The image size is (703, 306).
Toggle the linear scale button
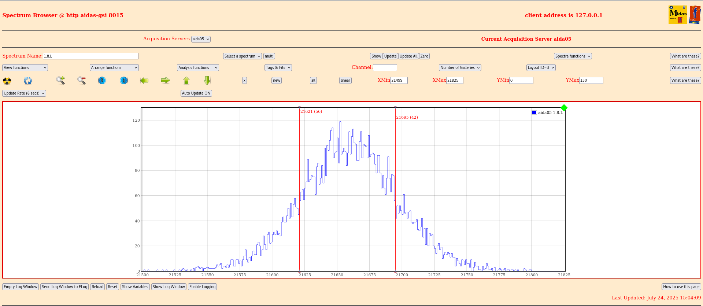345,80
